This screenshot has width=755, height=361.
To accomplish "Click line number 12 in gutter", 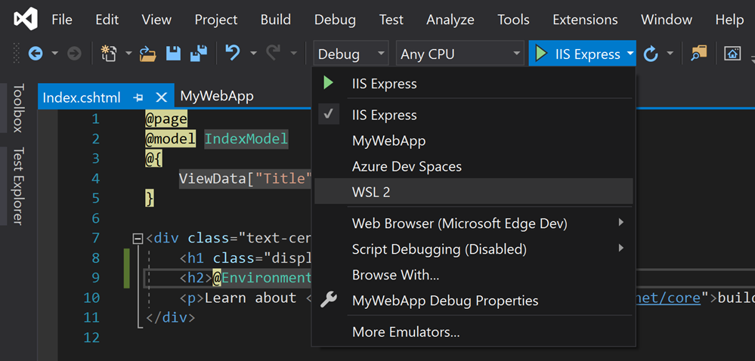I will (91, 338).
